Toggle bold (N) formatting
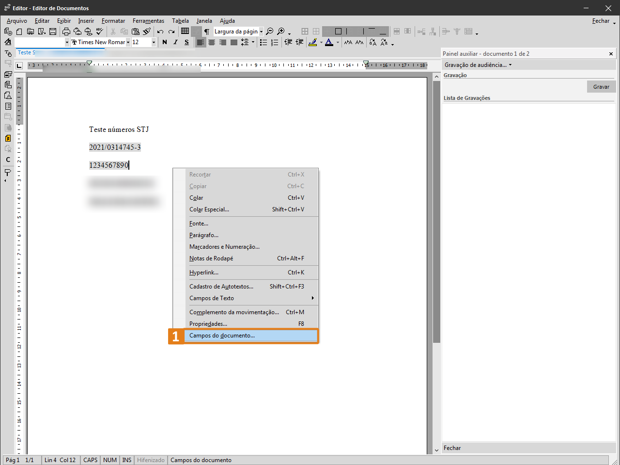 (x=165, y=43)
